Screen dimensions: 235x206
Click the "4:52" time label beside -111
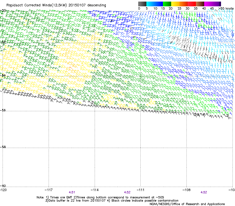[x=127, y=192]
